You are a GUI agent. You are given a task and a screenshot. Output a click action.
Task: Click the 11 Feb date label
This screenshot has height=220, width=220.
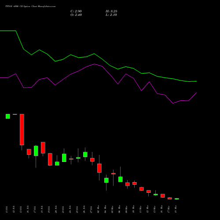pos(7,209)
